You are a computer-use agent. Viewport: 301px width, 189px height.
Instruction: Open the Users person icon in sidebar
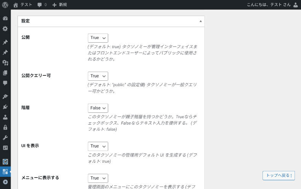pos(5,117)
